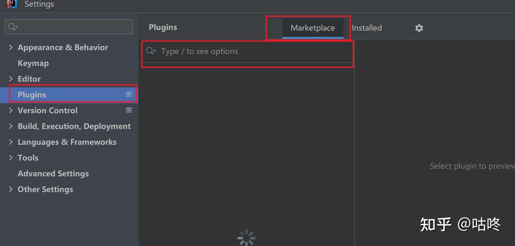Expand the Editor settings node

coord(11,79)
